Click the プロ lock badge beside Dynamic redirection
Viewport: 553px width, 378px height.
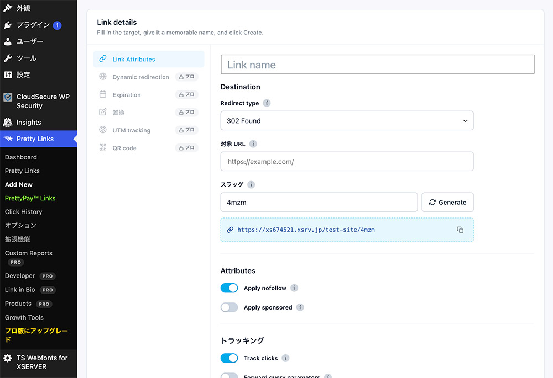click(186, 77)
